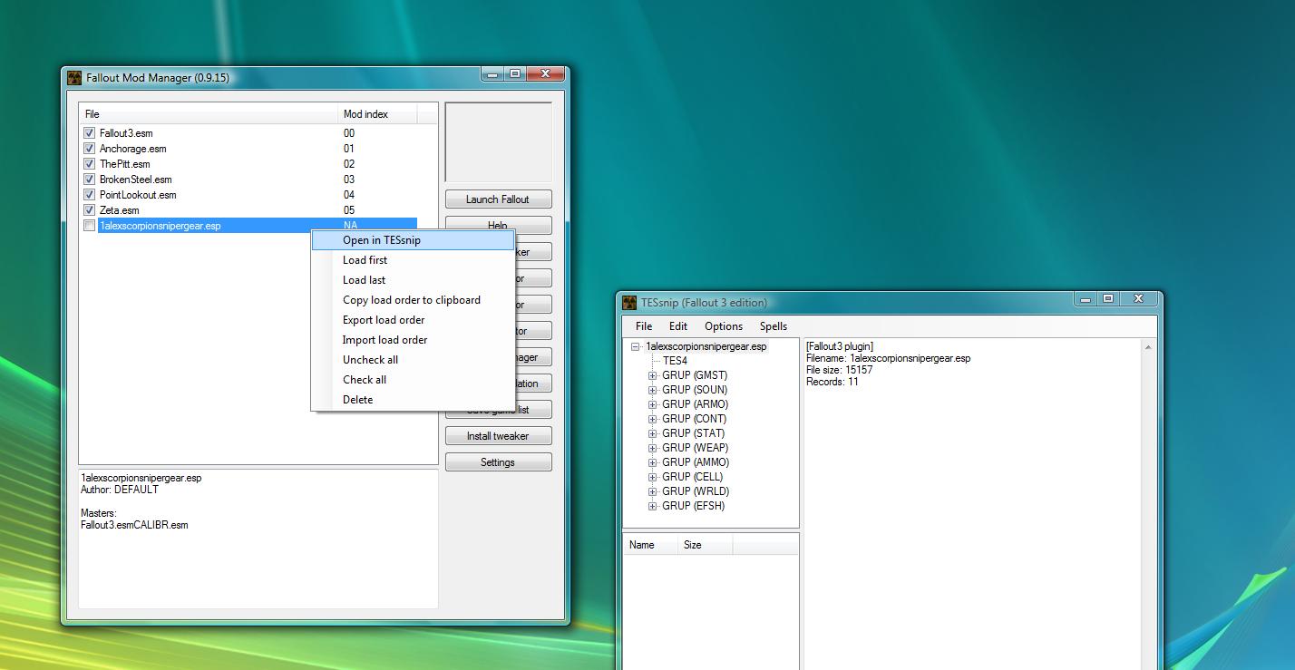Image resolution: width=1295 pixels, height=670 pixels.
Task: Open the TESsnip Edit menu
Action: point(678,326)
